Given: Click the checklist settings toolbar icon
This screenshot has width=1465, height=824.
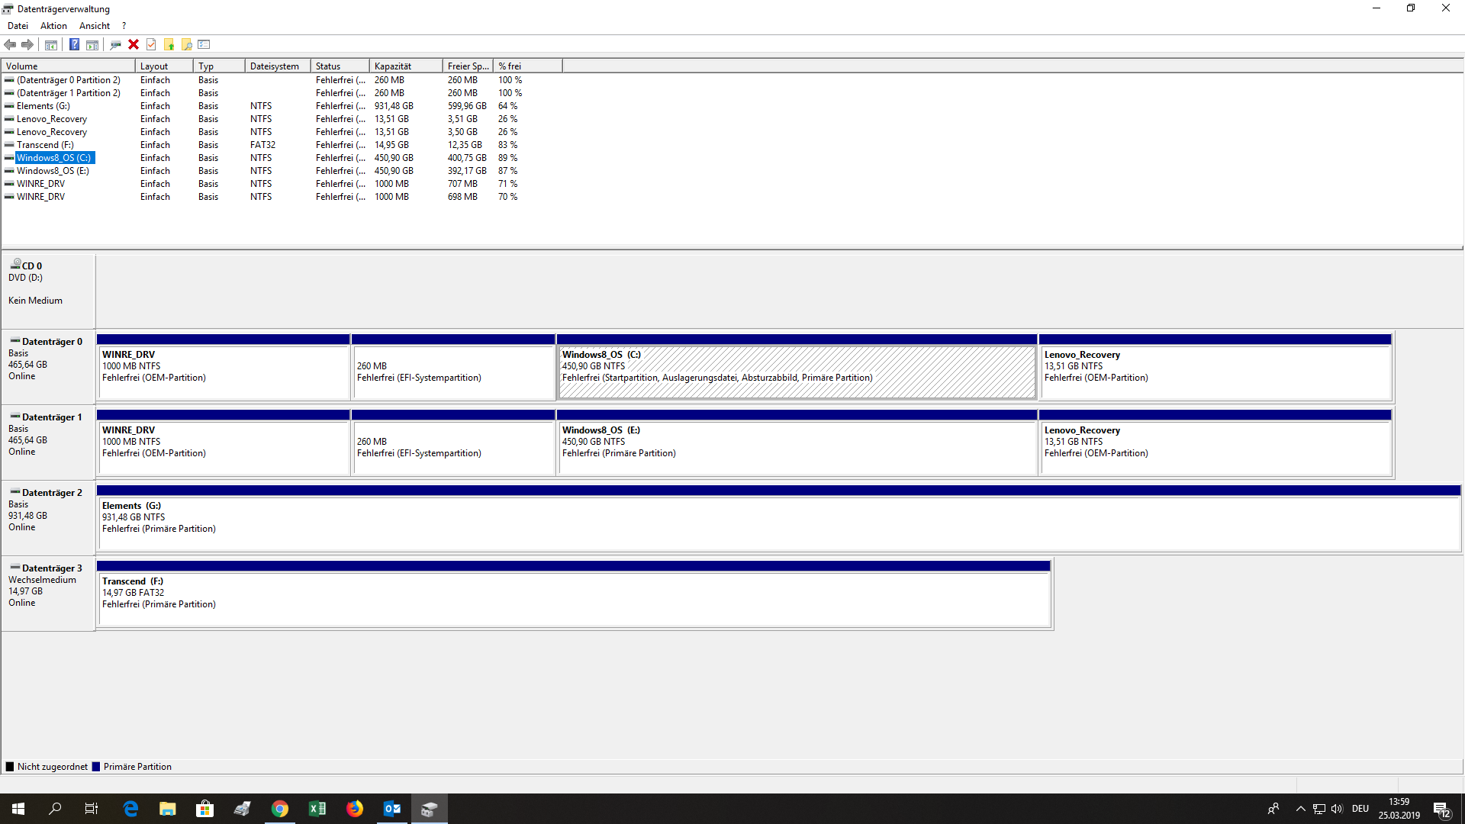Looking at the screenshot, I should [204, 44].
